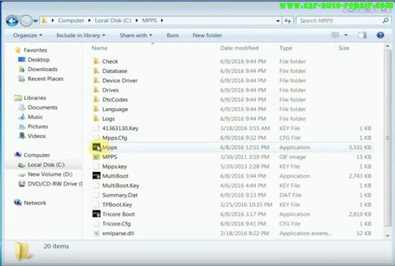Viewport: 395px width, 266px height.
Task: Select the Tricore.Cfg file
Action: tap(117, 223)
